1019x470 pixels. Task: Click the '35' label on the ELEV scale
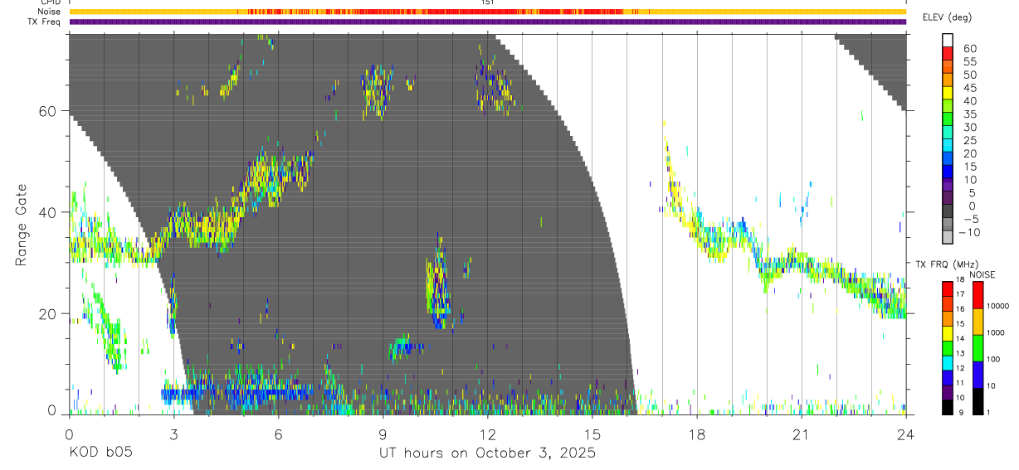pyautogui.click(x=970, y=114)
